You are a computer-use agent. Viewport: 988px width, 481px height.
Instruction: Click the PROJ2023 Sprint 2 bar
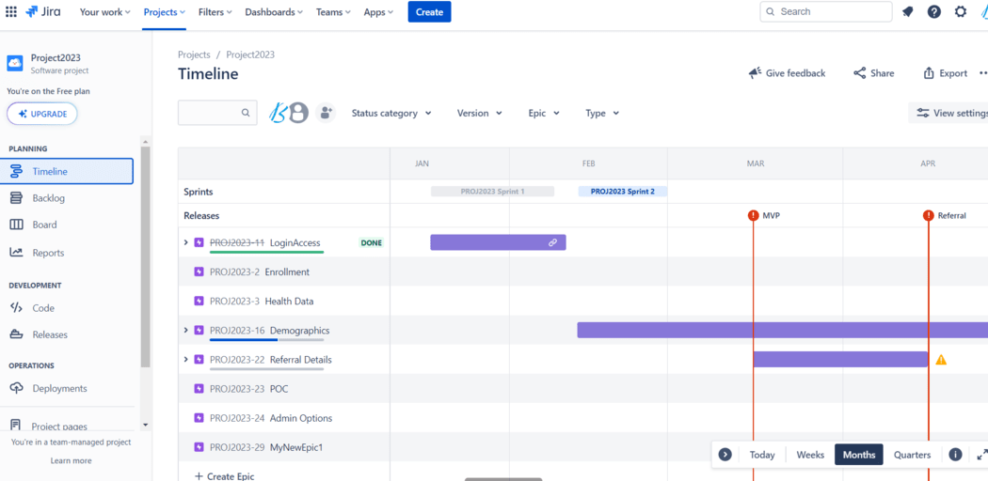(x=623, y=192)
